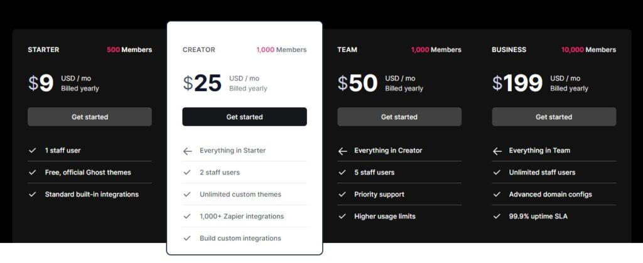Click the checkmark next to Unlimited custom themes

pyautogui.click(x=187, y=194)
